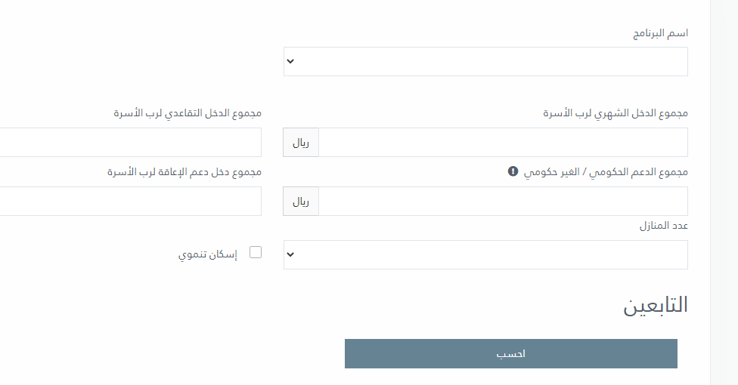Click the احسب button

[510, 353]
